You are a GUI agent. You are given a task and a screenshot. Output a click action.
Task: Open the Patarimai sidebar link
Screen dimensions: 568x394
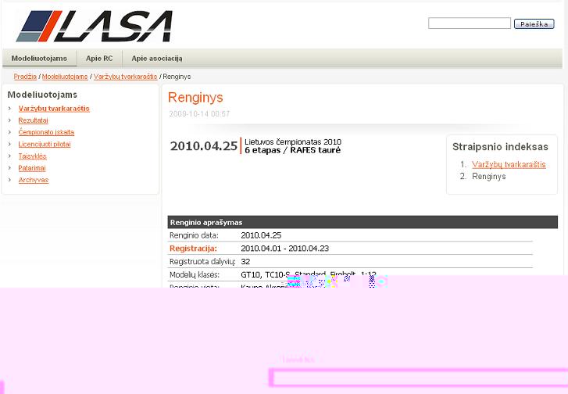(x=34, y=167)
